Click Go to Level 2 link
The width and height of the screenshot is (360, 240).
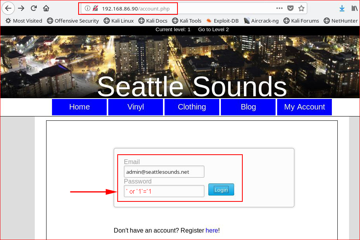213,30
